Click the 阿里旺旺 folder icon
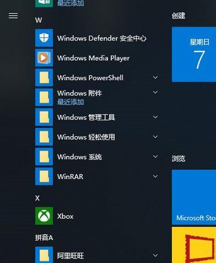Viewport: 216px width, 263px height. (44, 255)
